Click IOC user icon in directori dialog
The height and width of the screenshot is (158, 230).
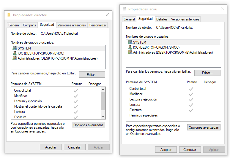[15, 53]
